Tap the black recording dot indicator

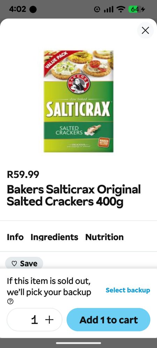(33, 9)
